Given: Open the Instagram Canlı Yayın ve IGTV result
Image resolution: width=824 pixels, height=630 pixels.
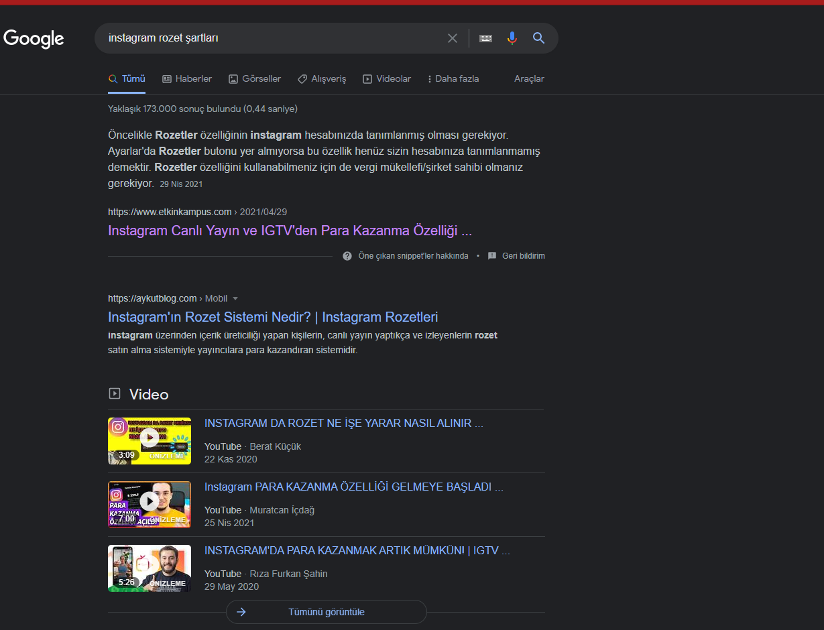Looking at the screenshot, I should tap(290, 231).
